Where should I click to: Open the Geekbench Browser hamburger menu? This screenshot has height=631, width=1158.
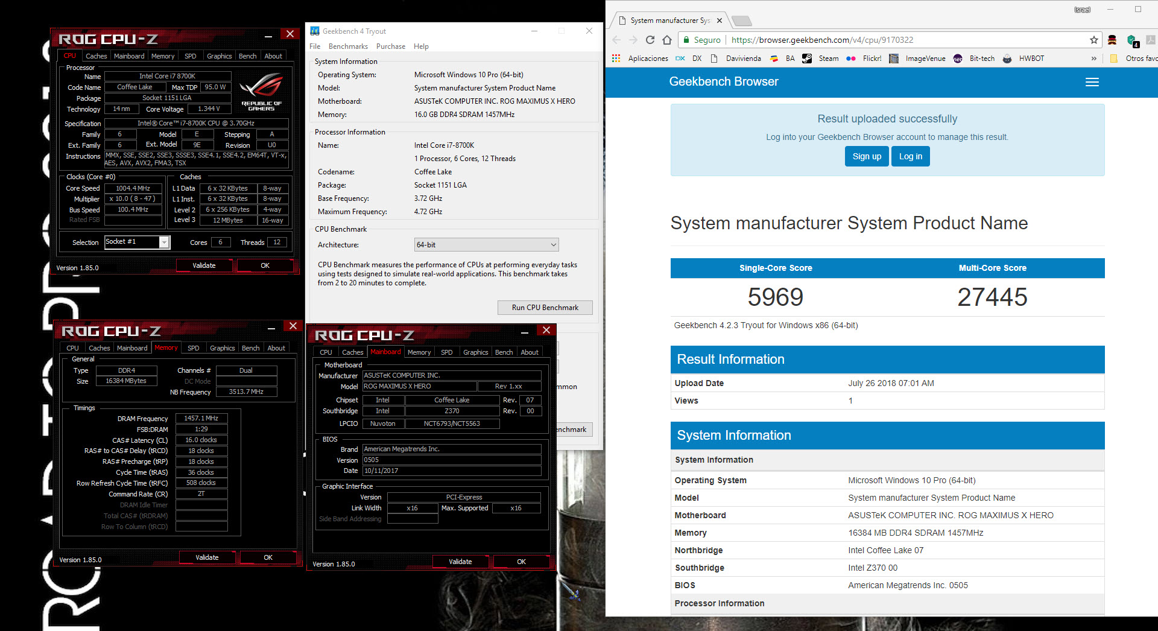1092,82
